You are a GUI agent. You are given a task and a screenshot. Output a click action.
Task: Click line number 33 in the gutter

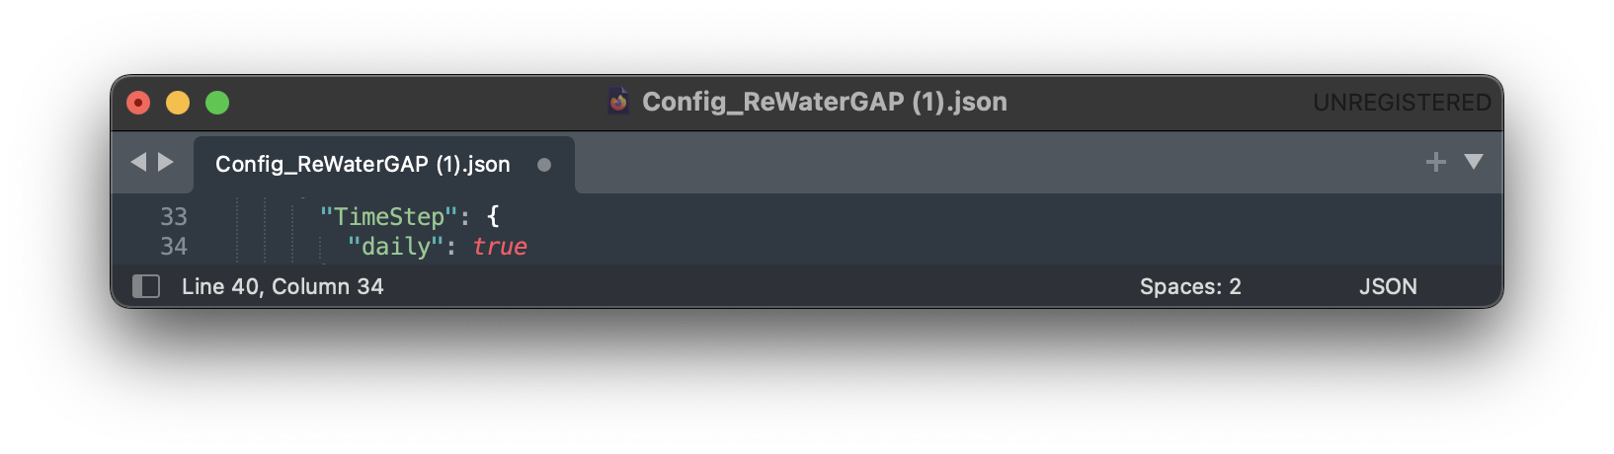click(174, 216)
